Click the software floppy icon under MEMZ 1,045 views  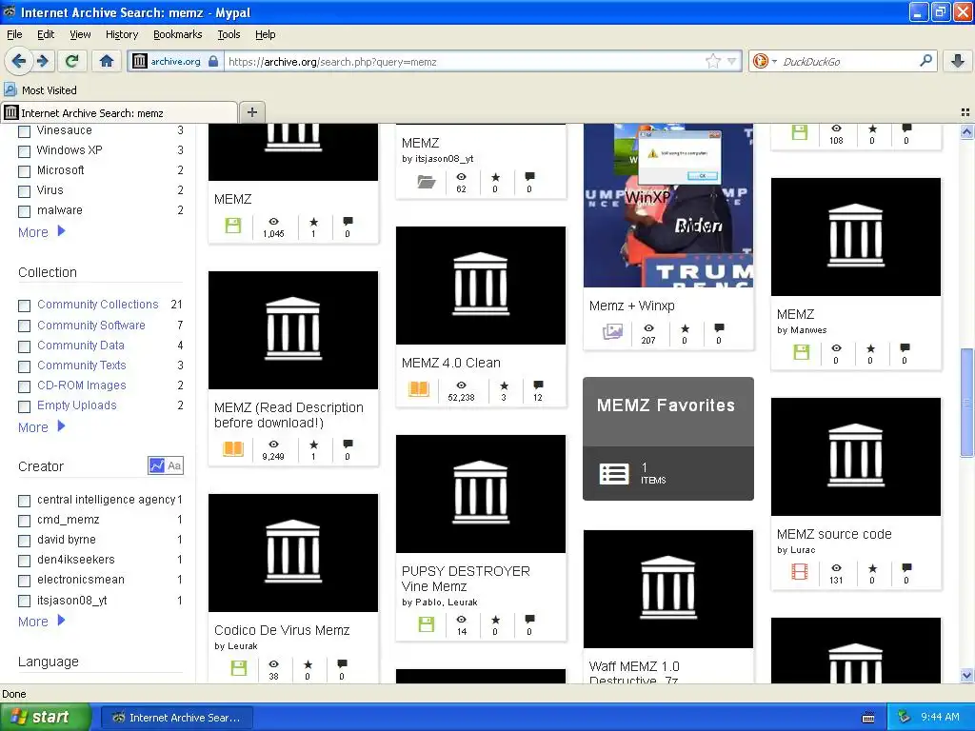[232, 226]
